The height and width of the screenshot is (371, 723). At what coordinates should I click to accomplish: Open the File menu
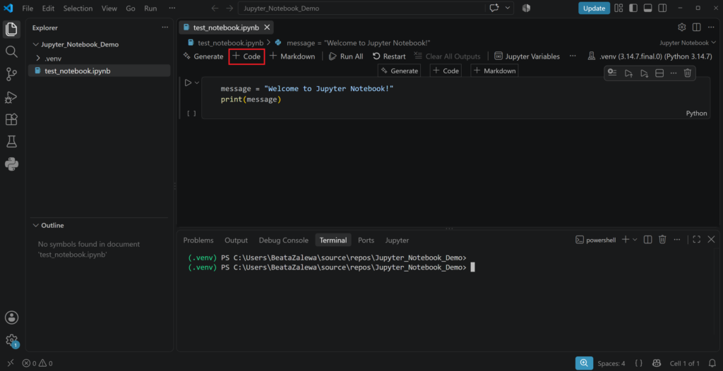click(x=28, y=8)
